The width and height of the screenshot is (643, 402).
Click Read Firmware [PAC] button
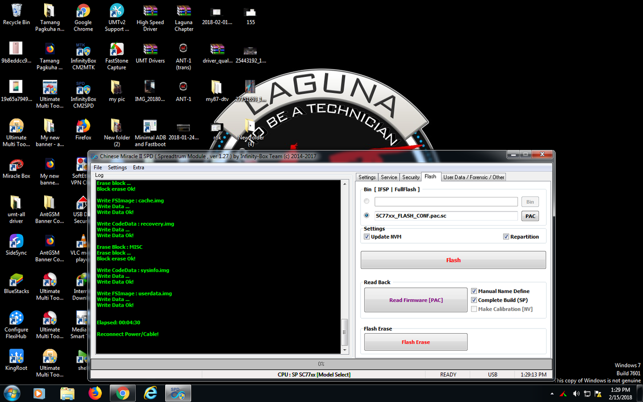pos(416,300)
